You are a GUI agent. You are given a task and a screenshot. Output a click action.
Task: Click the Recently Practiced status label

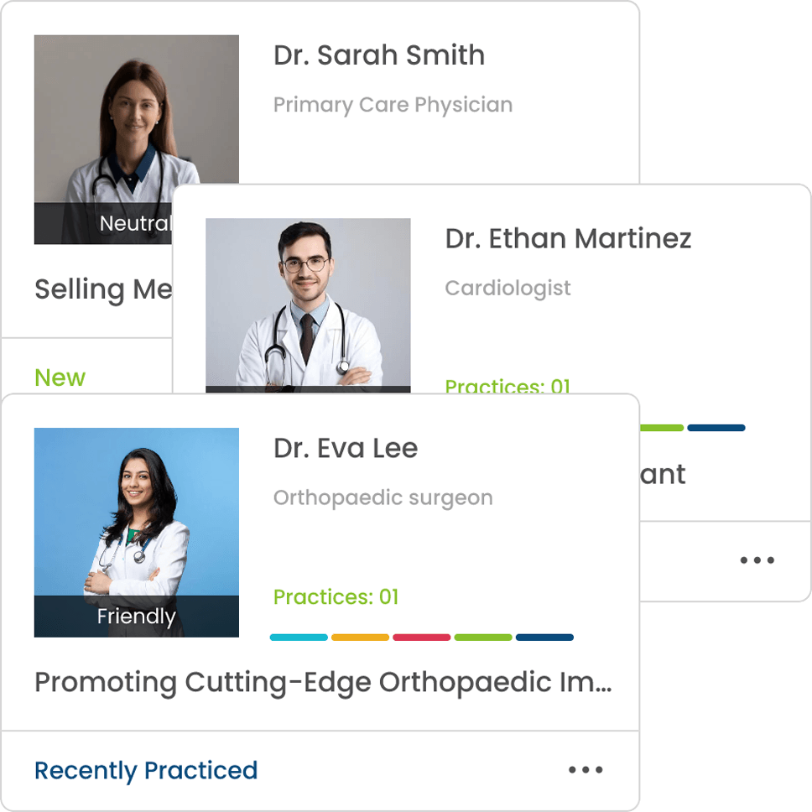[146, 771]
